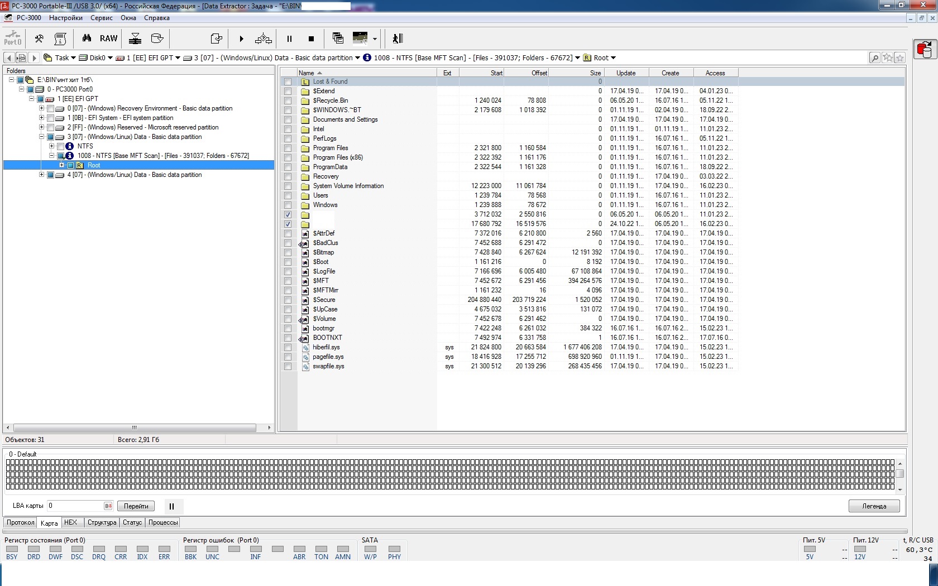938x586 pixels.
Task: Open the Task breadcrumb dropdown
Action: [x=74, y=58]
